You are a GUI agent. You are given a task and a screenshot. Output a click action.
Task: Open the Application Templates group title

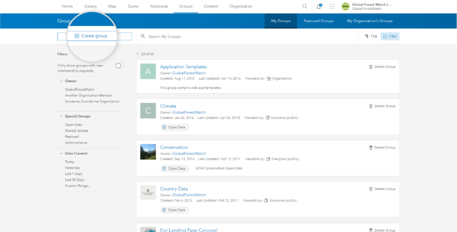183,67
